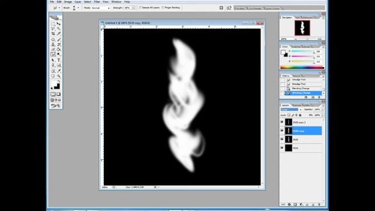Click the Navigator preview thumbnail
375x211 pixels.
coord(302,28)
